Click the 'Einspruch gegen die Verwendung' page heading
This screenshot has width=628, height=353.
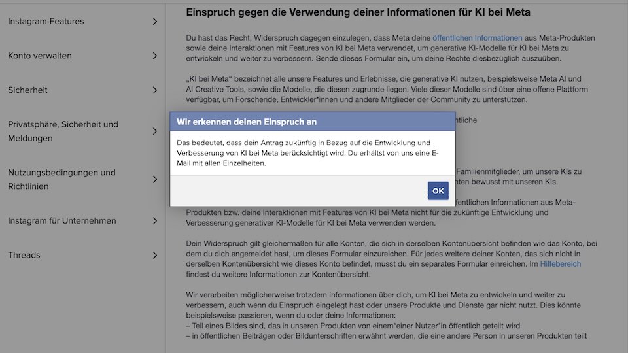pyautogui.click(x=358, y=12)
